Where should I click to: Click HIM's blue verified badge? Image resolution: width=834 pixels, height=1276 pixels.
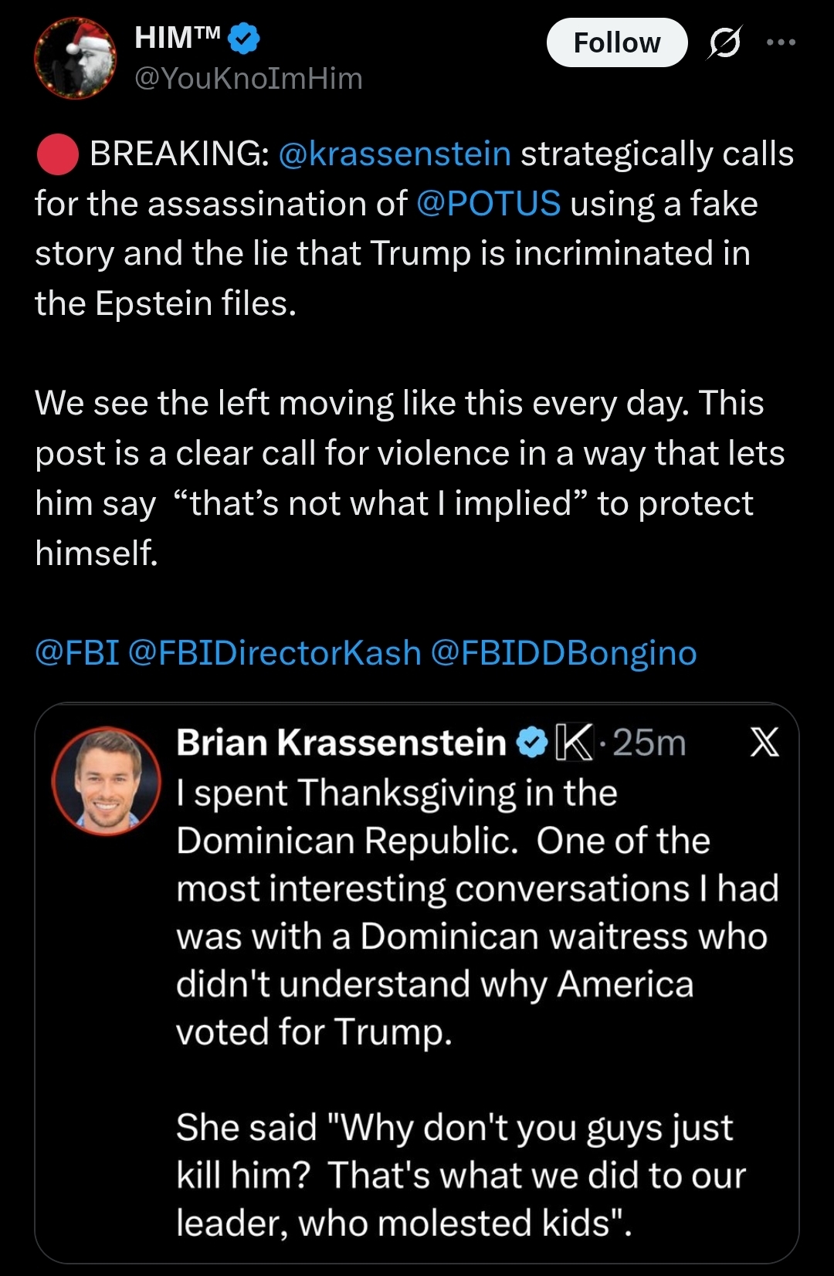[244, 39]
